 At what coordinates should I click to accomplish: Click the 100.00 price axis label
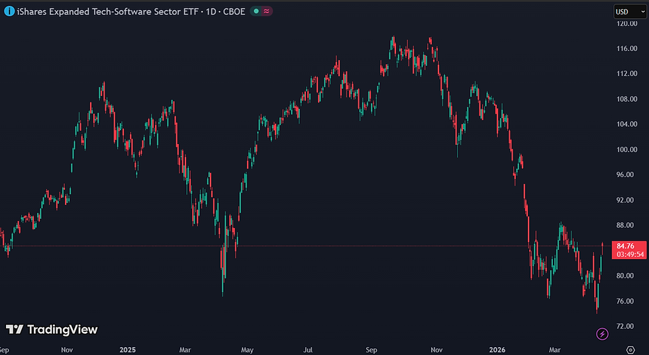coord(627,149)
